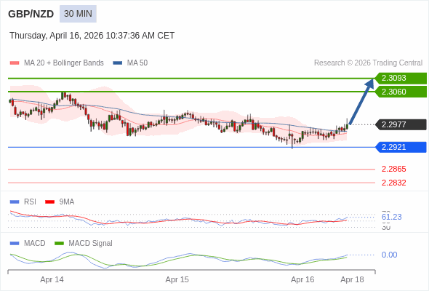The height and width of the screenshot is (291, 429).
Task: Click the Apr 16 date axis label
Action: coord(302,279)
